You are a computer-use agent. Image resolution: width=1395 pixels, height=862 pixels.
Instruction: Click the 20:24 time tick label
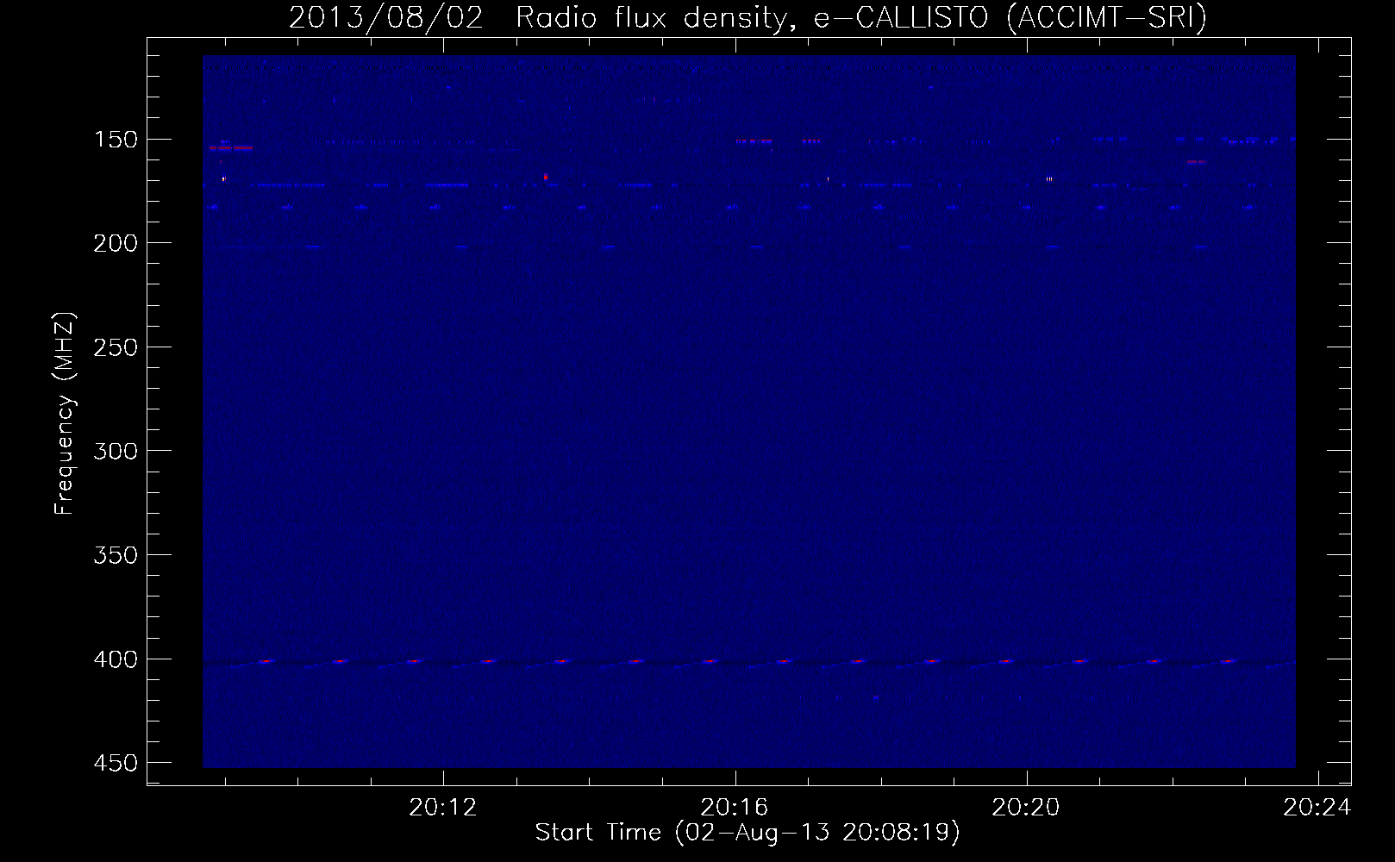click(x=1317, y=808)
